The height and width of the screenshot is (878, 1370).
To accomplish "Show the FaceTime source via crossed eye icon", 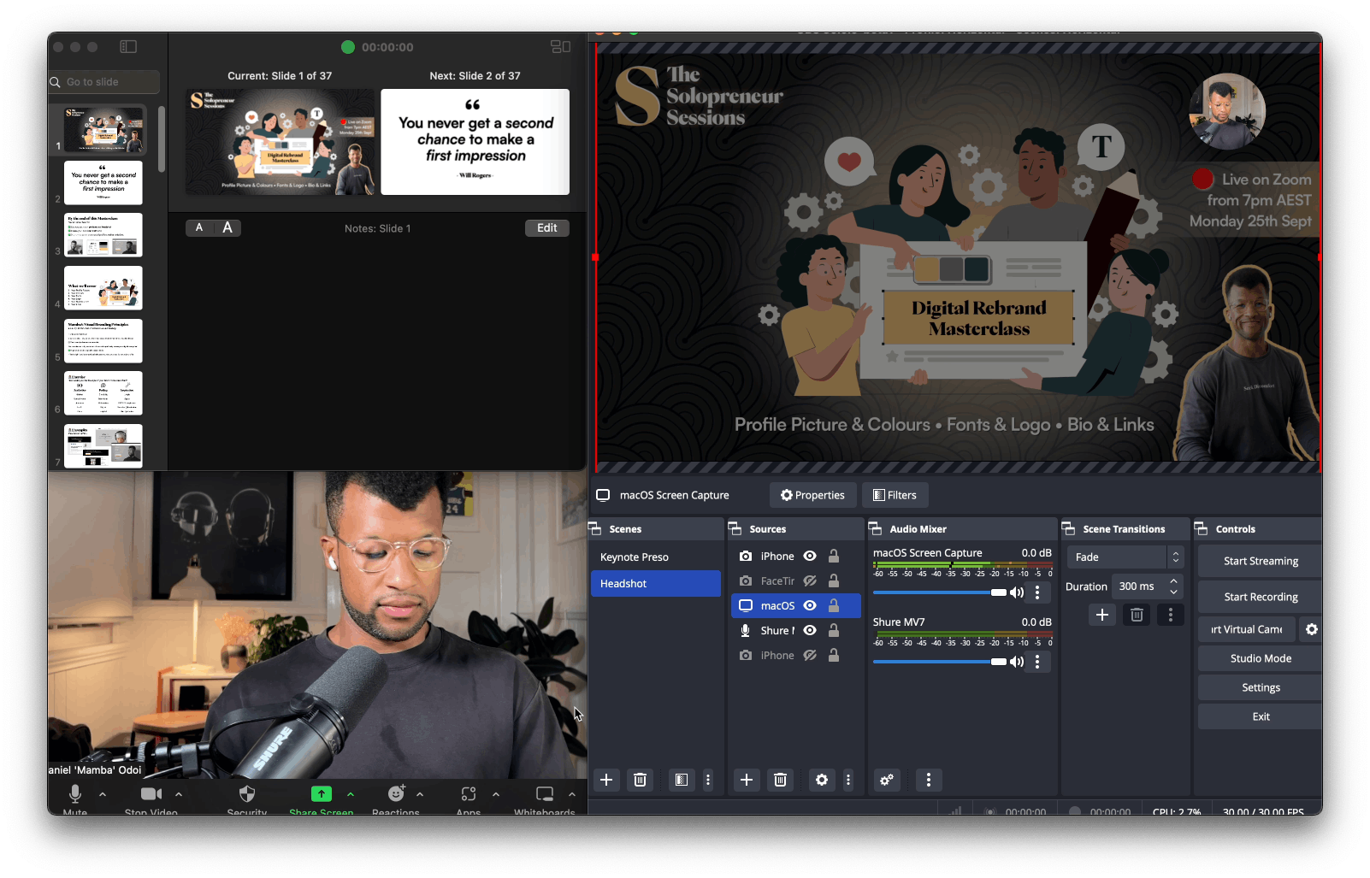I will click(x=810, y=581).
